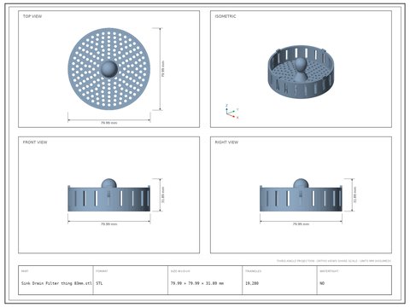The width and height of the screenshot is (410, 307).
Task: Click the XYZ axis triad in the isometric panel
Action: tap(231, 112)
